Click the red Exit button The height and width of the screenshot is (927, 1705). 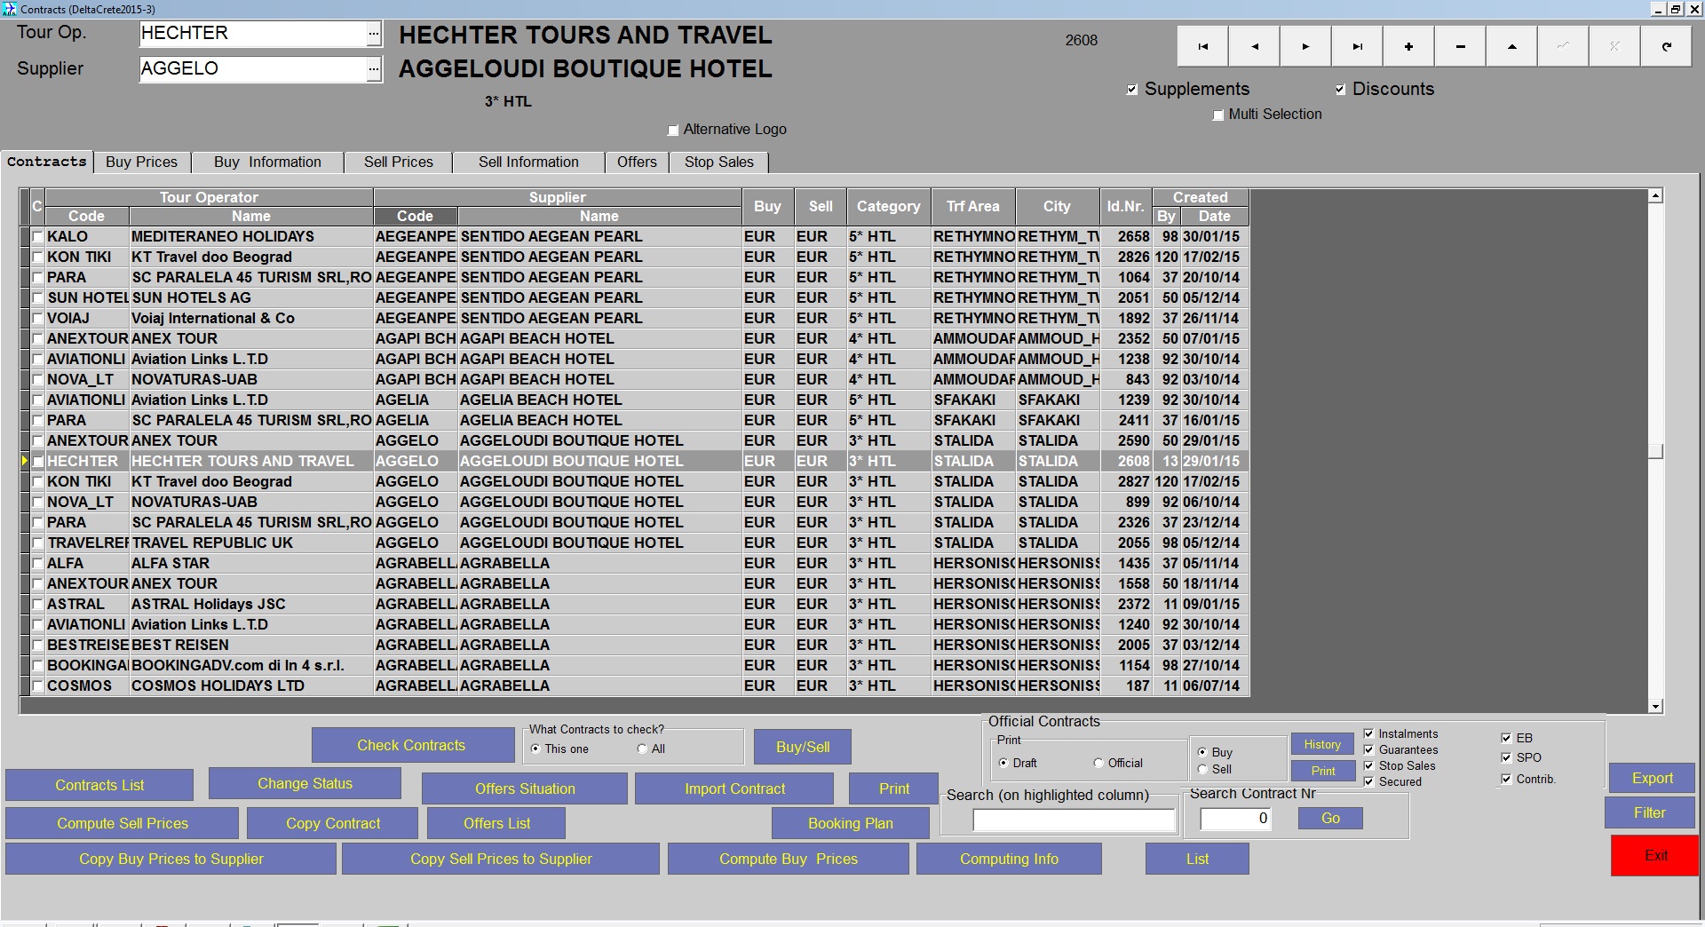click(x=1654, y=855)
